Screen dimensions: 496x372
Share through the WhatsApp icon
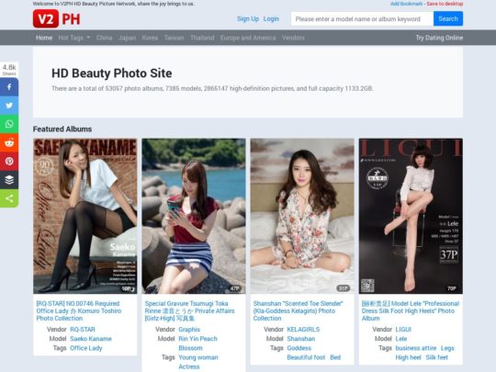[x=9, y=124]
